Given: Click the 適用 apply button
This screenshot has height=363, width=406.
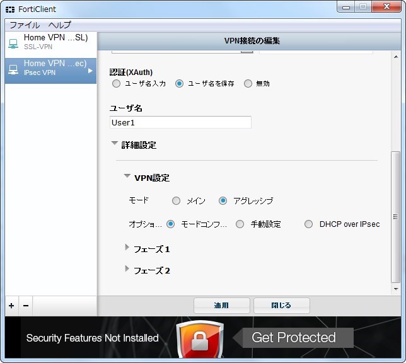Looking at the screenshot, I should click(222, 306).
